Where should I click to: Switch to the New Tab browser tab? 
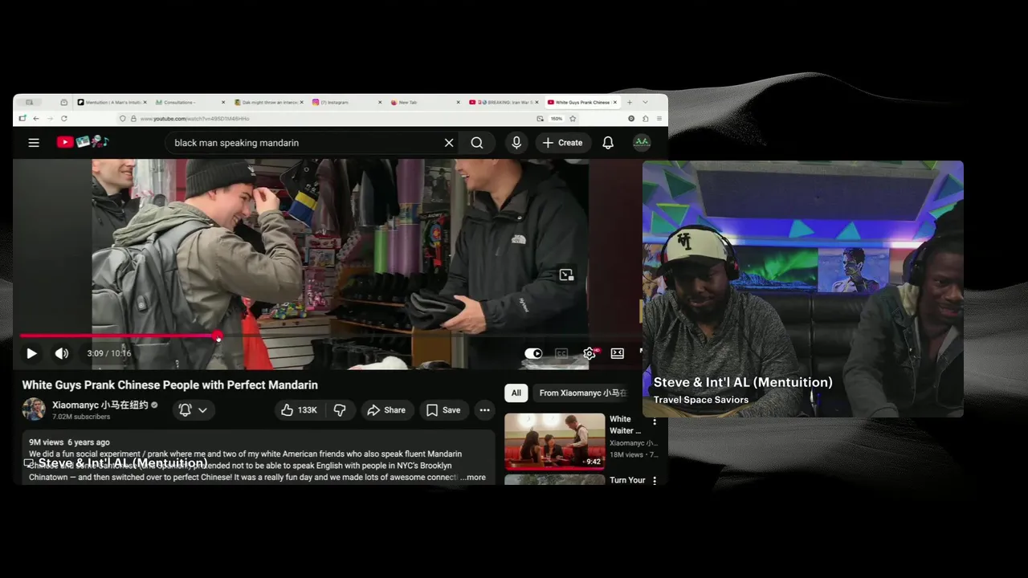(425, 103)
